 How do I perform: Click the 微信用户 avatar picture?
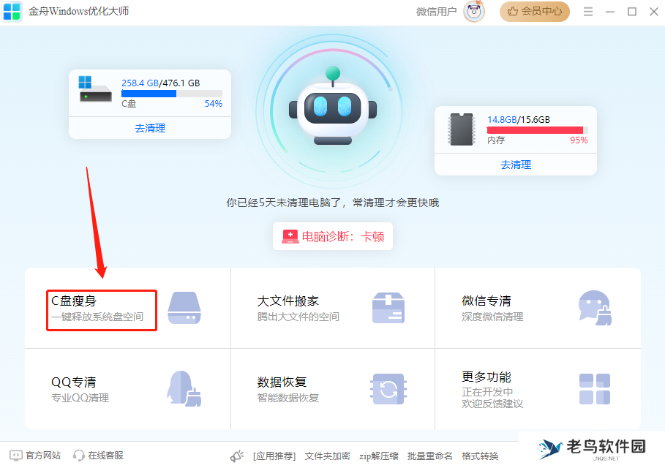473,12
